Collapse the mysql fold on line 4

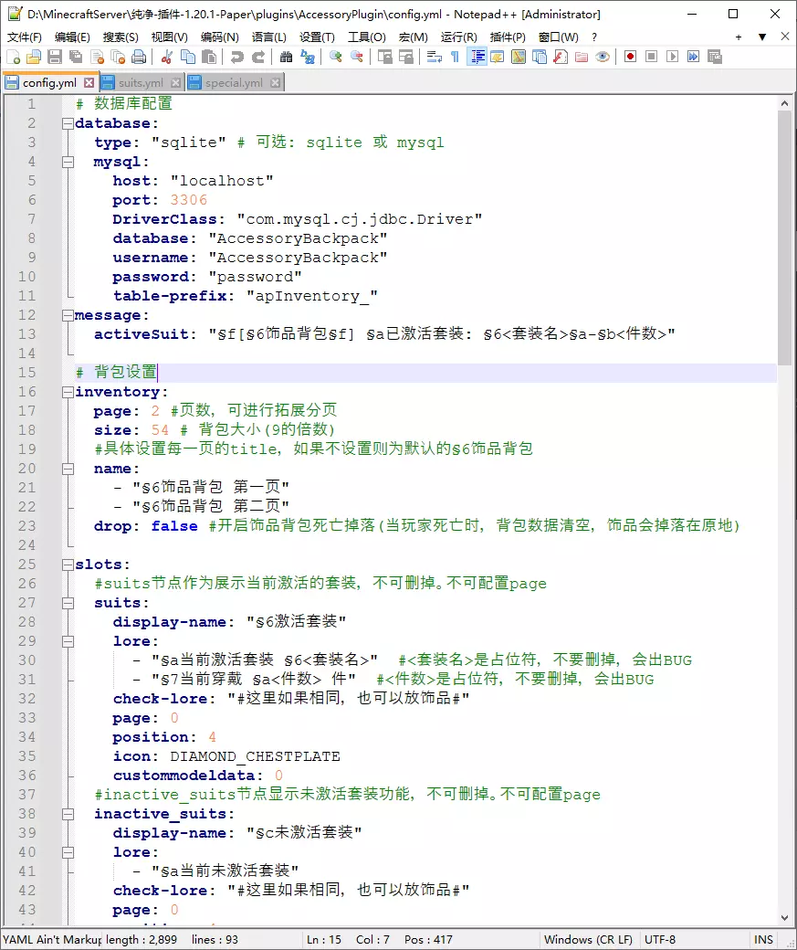coord(68,162)
